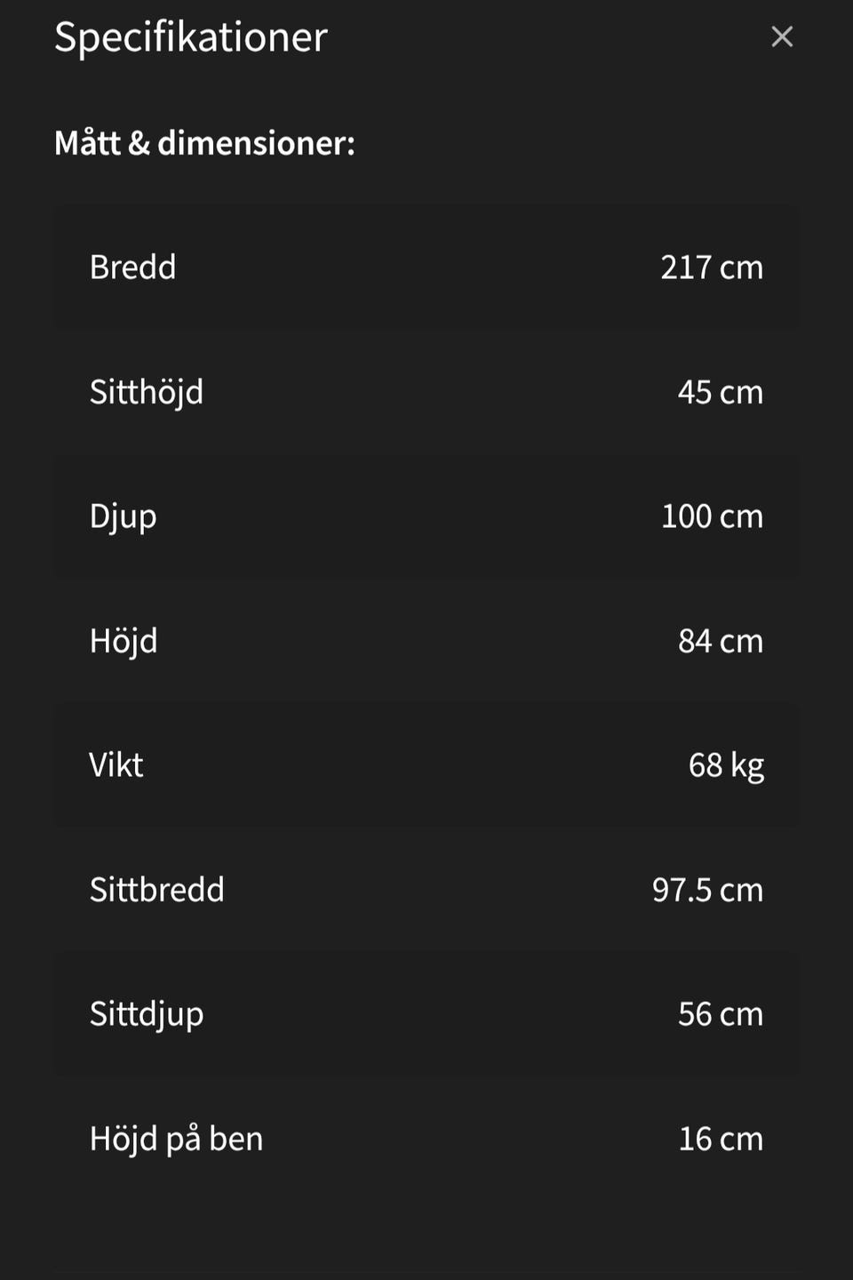Click the Bredd row label
Image resolution: width=853 pixels, height=1280 pixels.
pos(132,268)
